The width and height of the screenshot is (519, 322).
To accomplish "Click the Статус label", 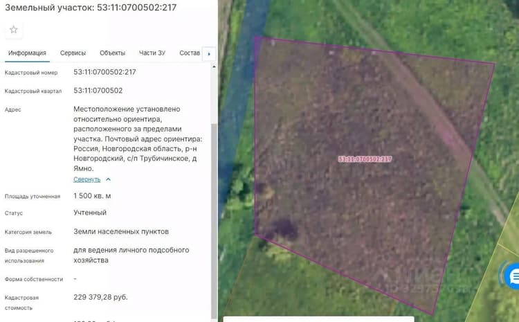I will (14, 213).
